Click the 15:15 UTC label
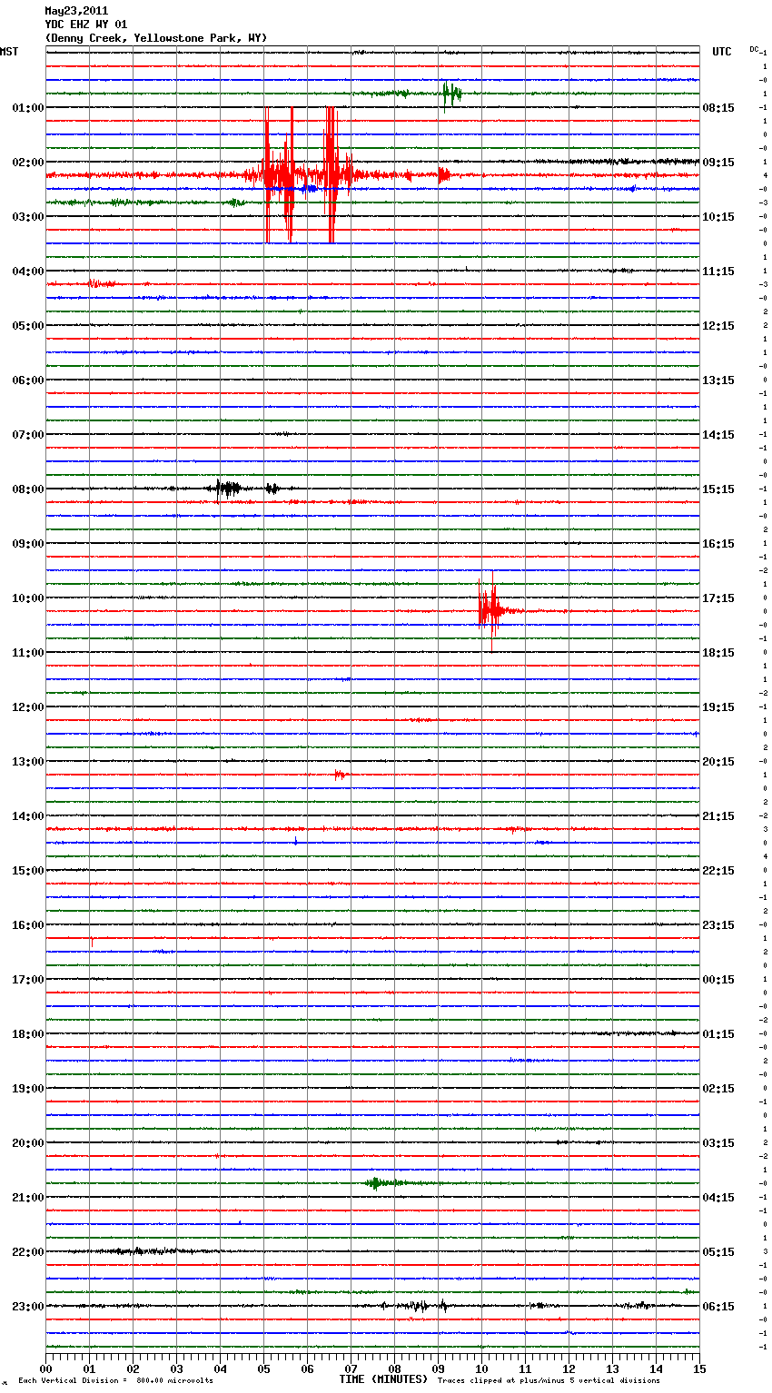This screenshot has width=772, height=1393. point(718,489)
